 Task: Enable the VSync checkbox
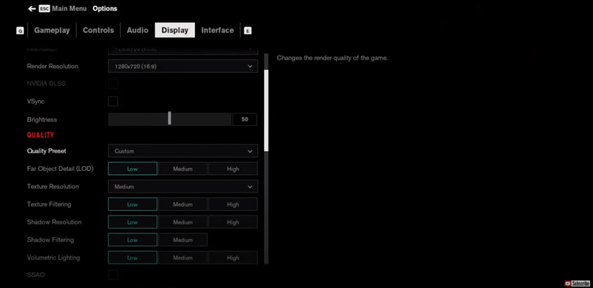pyautogui.click(x=113, y=101)
